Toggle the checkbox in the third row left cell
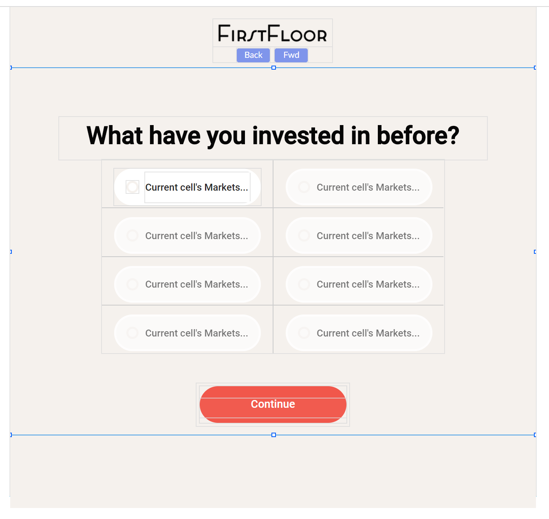This screenshot has height=519, width=549. point(132,284)
